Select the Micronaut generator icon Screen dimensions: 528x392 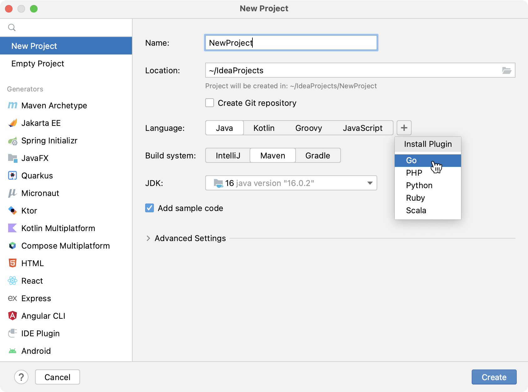click(13, 193)
